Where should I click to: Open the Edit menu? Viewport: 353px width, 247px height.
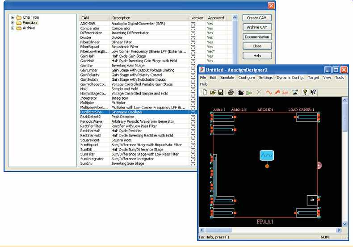pos(213,77)
